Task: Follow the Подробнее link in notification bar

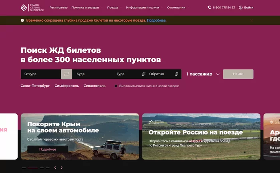Action: click(156, 20)
